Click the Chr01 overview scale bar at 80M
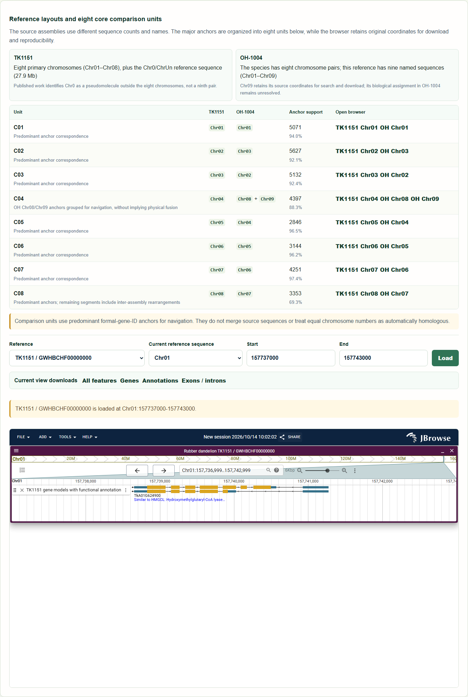 click(235, 459)
